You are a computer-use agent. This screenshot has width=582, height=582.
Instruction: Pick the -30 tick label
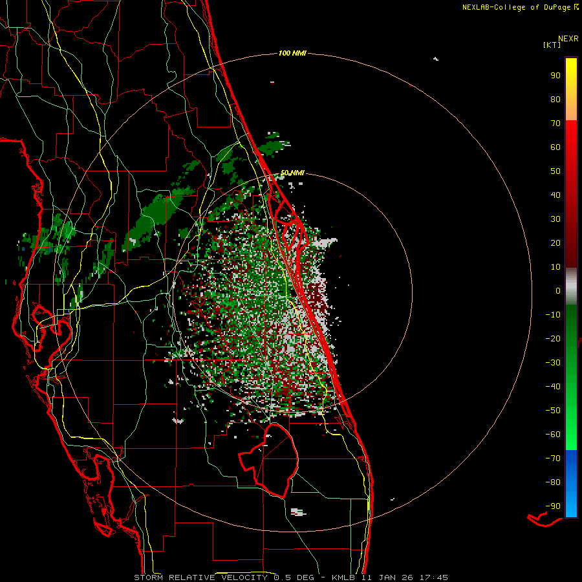click(553, 363)
